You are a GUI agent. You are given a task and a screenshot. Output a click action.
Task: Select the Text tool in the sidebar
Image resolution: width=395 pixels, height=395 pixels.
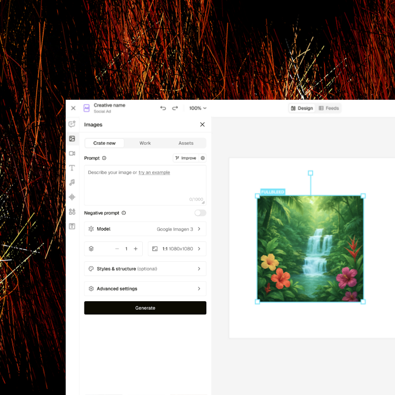click(72, 167)
